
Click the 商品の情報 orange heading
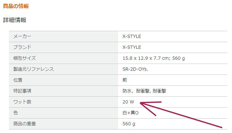click(16, 6)
